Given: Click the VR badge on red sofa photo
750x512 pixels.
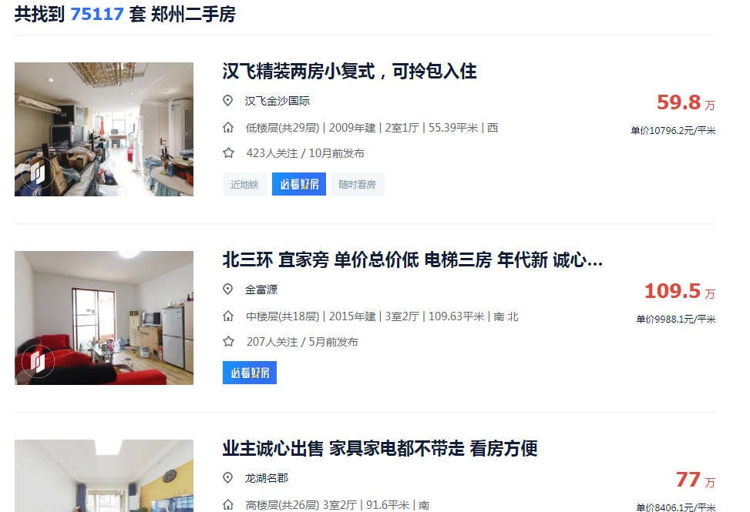Looking at the screenshot, I should [37, 362].
